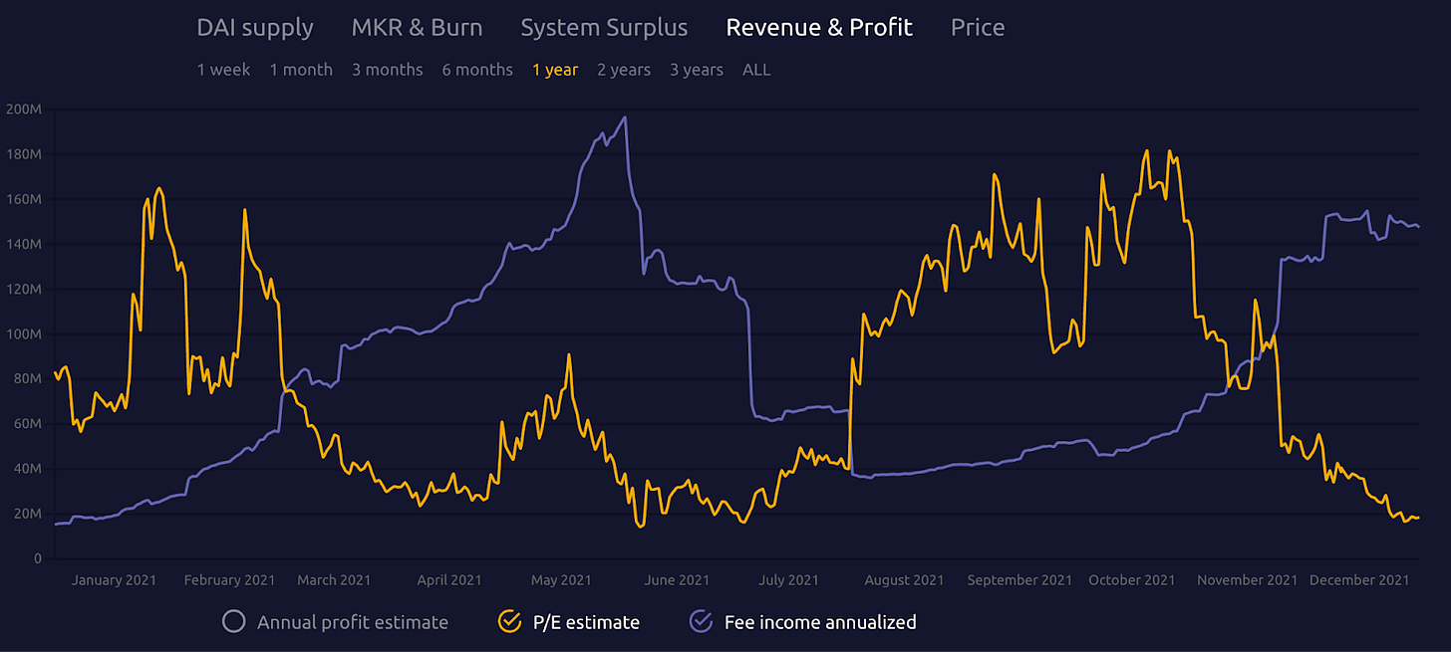Click the P/E estimate legend label
The image size is (1451, 652).
(x=586, y=622)
